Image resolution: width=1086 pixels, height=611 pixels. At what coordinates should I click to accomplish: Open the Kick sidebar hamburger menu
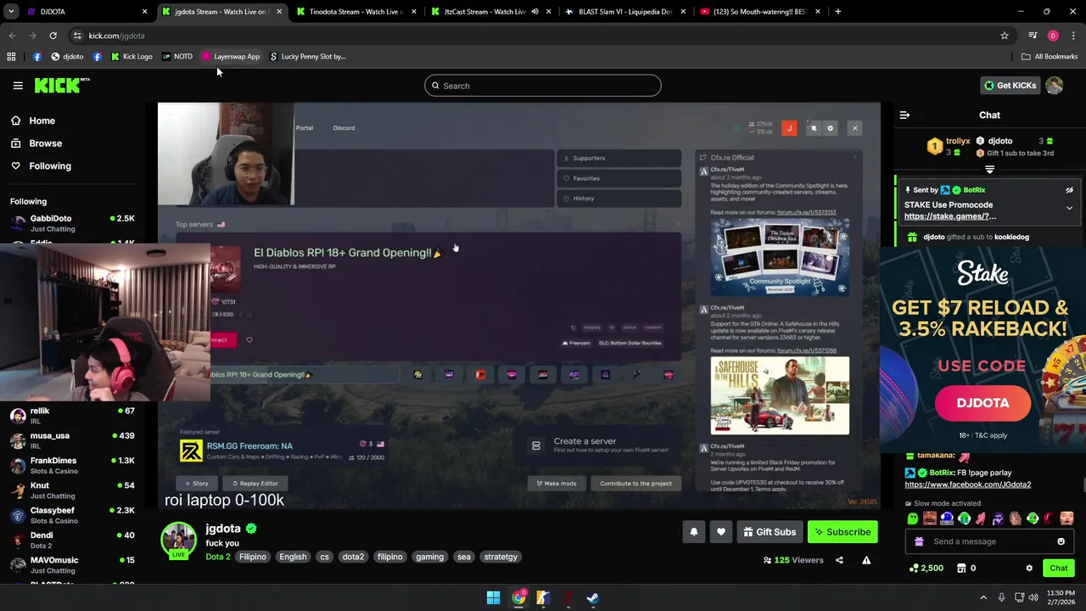click(x=18, y=86)
